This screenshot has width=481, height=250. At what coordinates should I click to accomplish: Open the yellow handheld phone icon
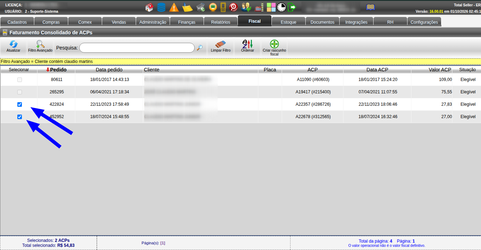pos(223,7)
